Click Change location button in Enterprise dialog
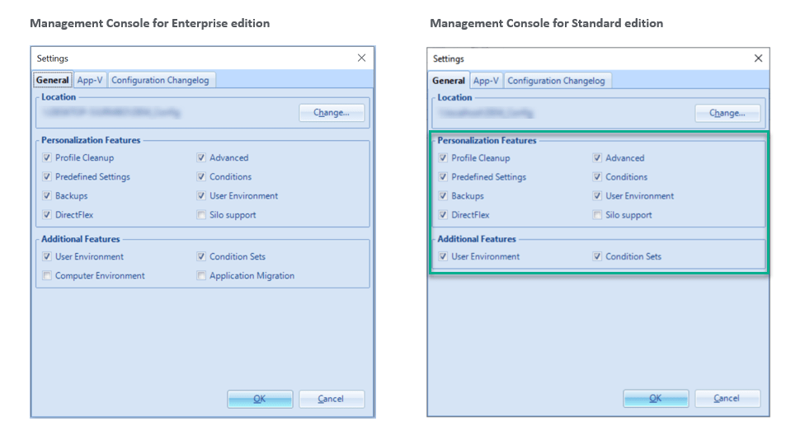 click(332, 113)
